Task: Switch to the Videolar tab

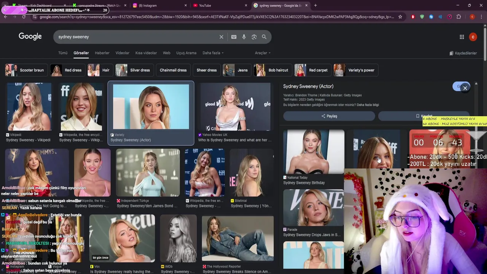Action: (x=122, y=53)
